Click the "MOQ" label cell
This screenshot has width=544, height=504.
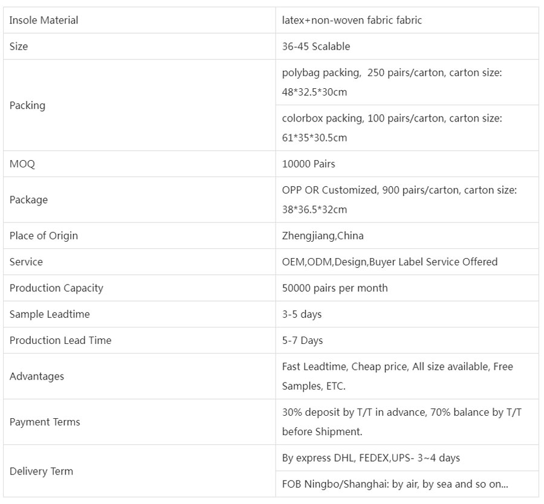pyautogui.click(x=22, y=164)
